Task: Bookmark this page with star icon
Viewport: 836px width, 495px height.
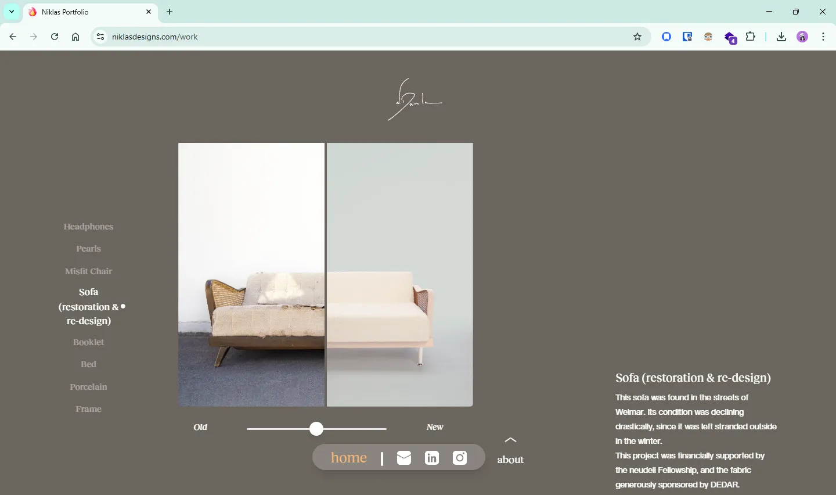Action: (x=637, y=37)
